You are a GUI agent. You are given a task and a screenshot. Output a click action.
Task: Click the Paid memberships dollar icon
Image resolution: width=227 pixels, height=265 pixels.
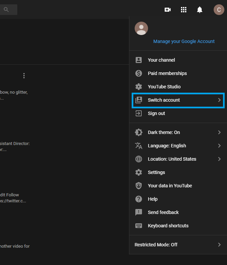139,73
